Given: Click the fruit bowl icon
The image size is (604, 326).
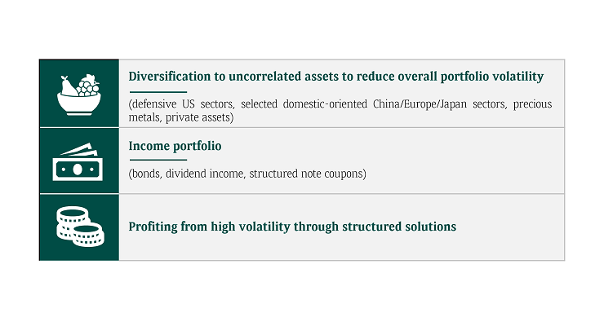Looking at the screenshot, I should (78, 94).
